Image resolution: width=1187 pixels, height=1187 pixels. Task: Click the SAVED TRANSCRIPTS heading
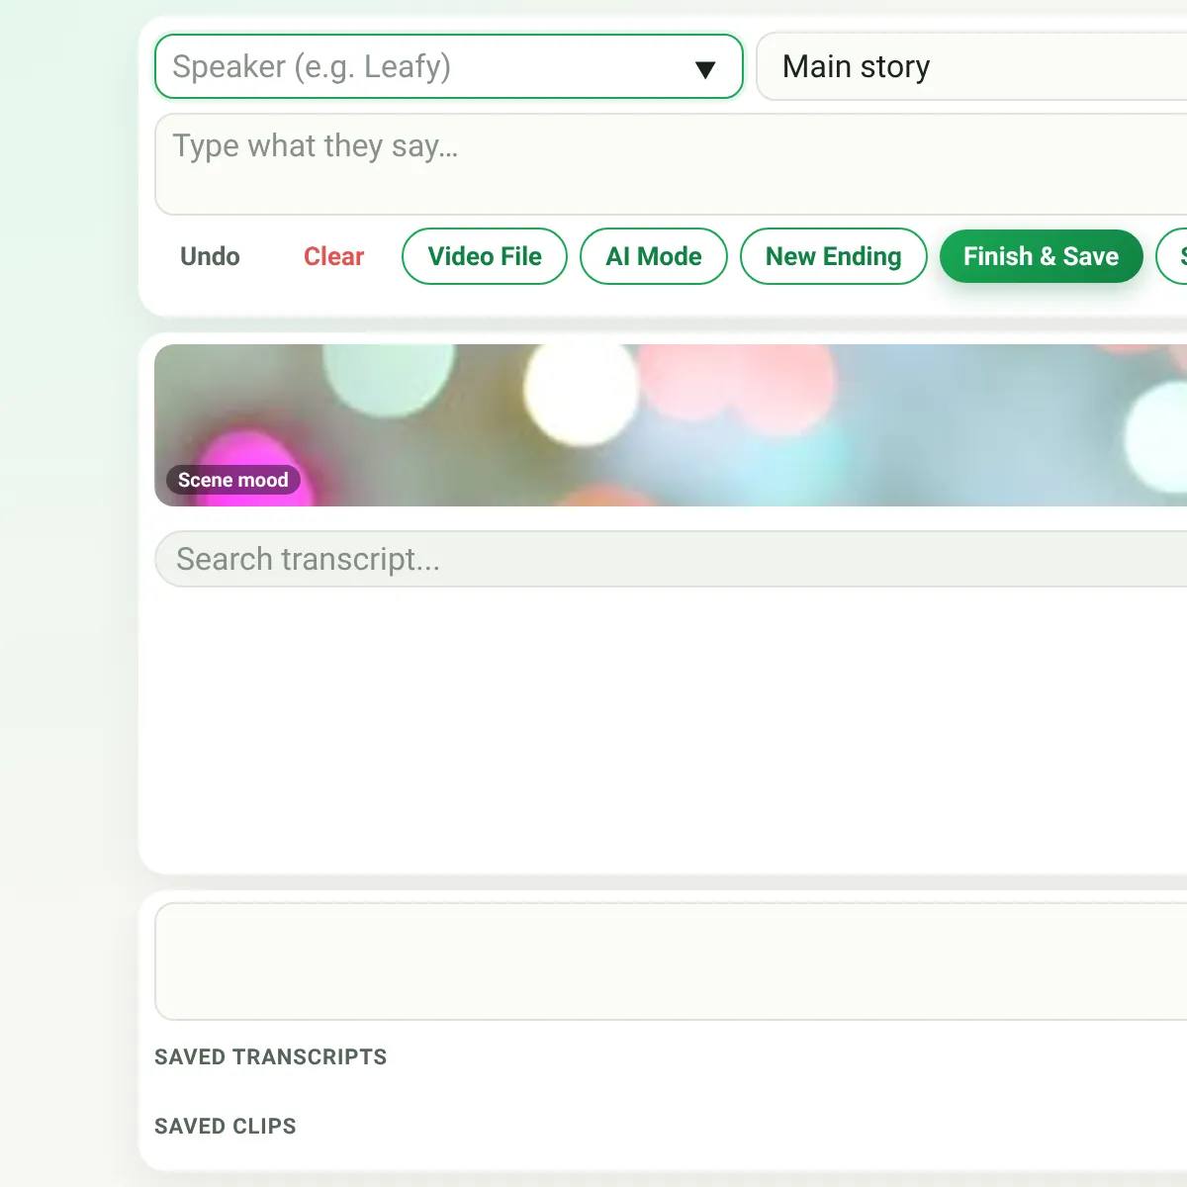pyautogui.click(x=270, y=1056)
